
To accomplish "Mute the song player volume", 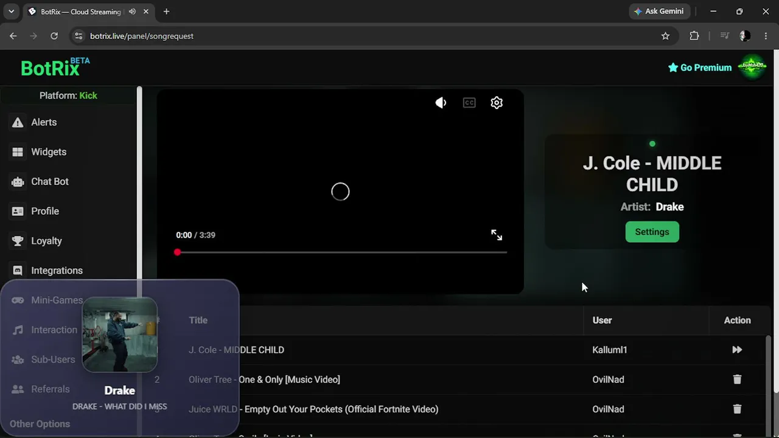I will pyautogui.click(x=441, y=103).
